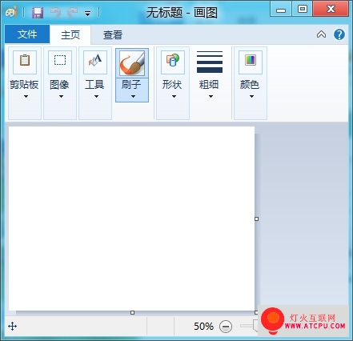Image resolution: width=353 pixels, height=341 pixels.
Task: Expand the 颜色 dropdown arrow
Action: 251,96
